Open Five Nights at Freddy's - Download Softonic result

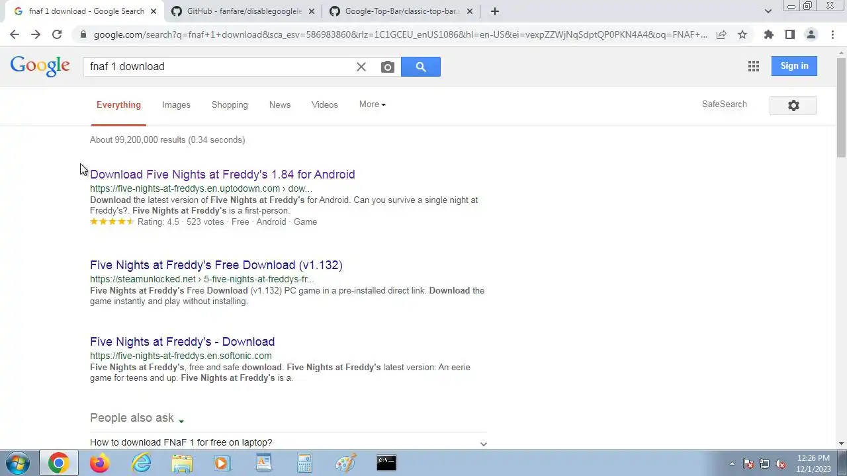coord(182,342)
